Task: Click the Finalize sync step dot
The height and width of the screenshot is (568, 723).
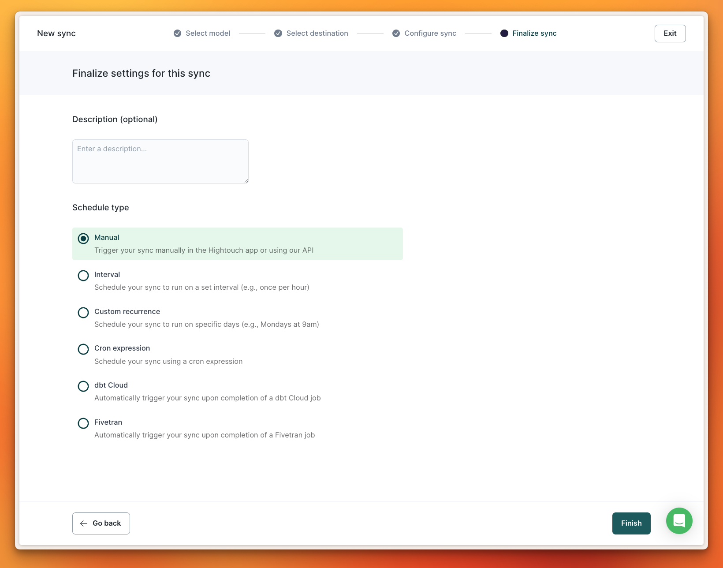Action: click(x=504, y=34)
